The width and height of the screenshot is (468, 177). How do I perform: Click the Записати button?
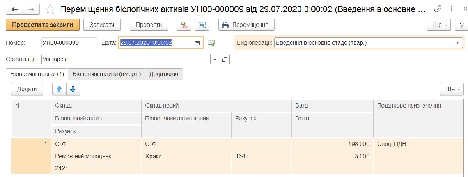coord(102,25)
